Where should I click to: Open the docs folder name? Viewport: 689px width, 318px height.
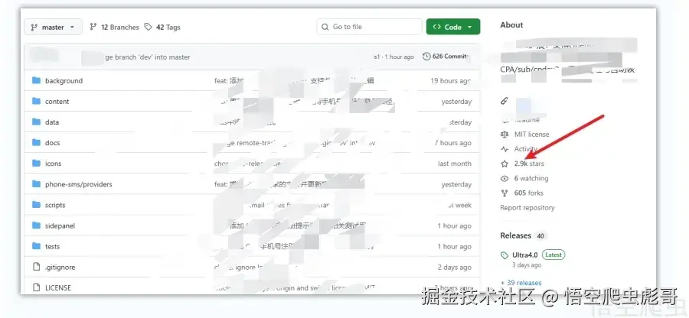(52, 142)
